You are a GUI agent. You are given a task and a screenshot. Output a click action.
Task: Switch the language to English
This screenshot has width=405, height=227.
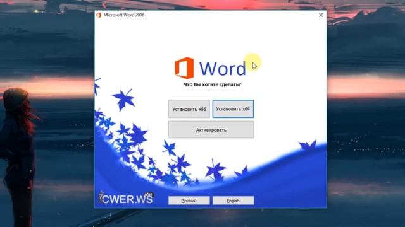[233, 201]
